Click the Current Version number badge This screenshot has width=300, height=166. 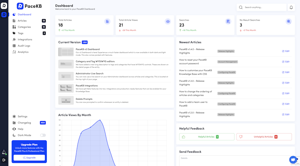[84, 43]
